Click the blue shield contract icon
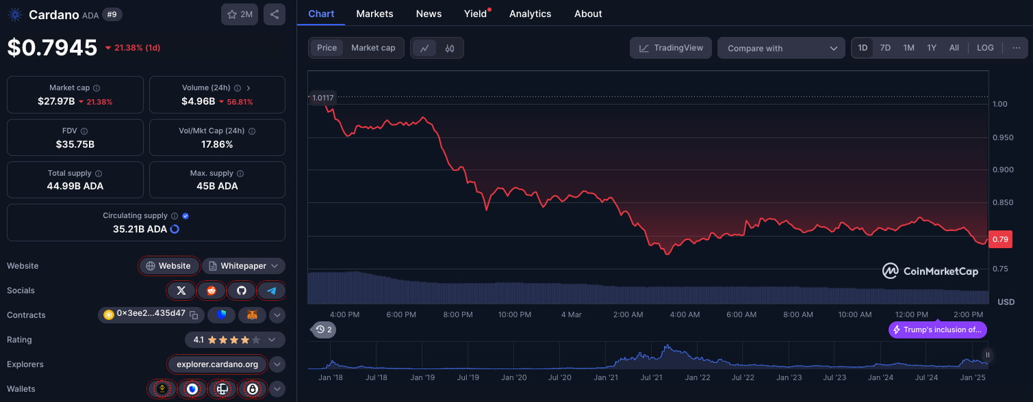Image resolution: width=1033 pixels, height=402 pixels. [221, 315]
